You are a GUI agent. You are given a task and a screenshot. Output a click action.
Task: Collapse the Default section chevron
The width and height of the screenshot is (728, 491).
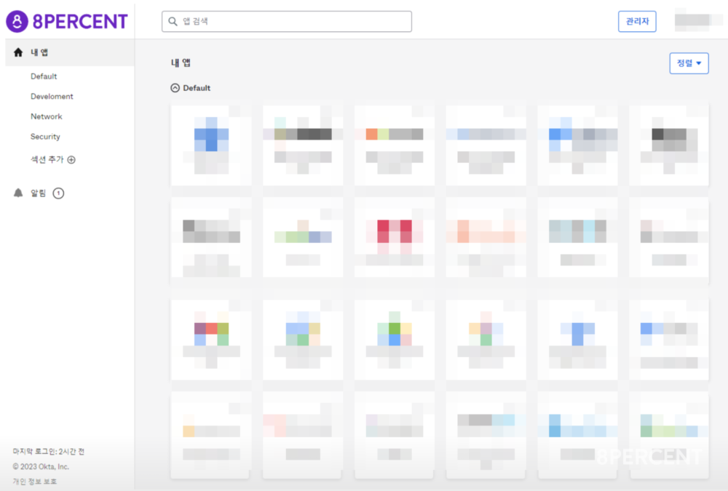click(x=175, y=88)
